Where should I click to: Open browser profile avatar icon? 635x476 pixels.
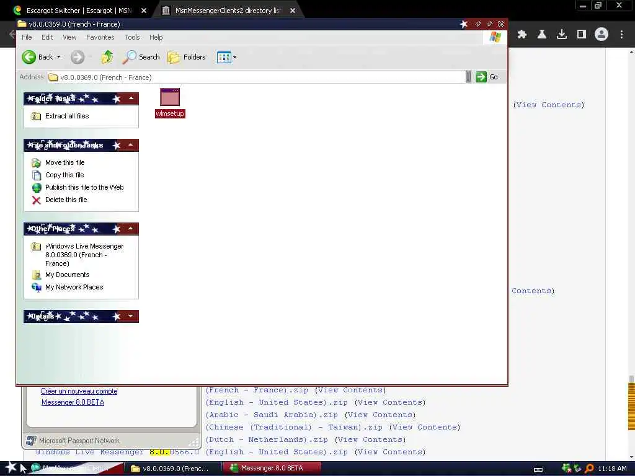[602, 35]
